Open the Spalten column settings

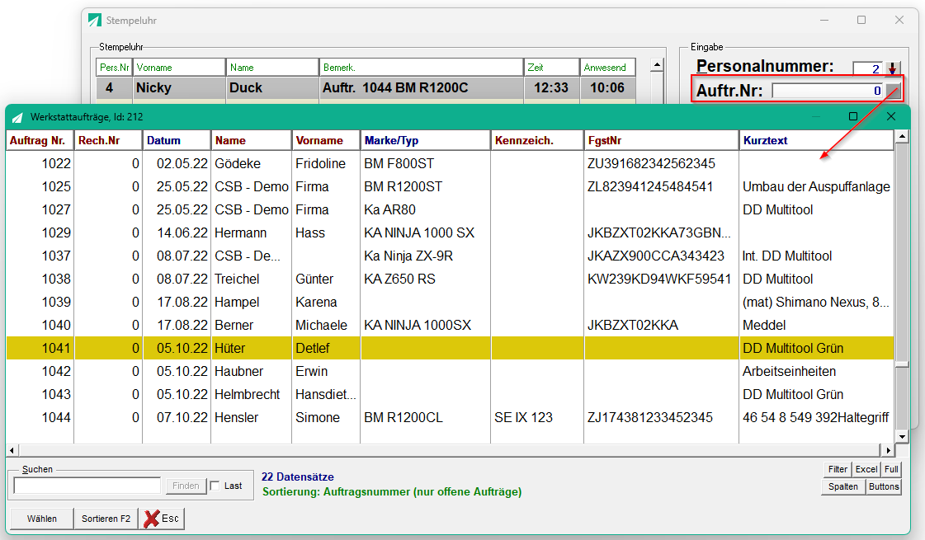843,486
